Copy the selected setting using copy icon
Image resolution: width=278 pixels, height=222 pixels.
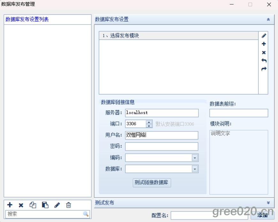tap(33, 205)
